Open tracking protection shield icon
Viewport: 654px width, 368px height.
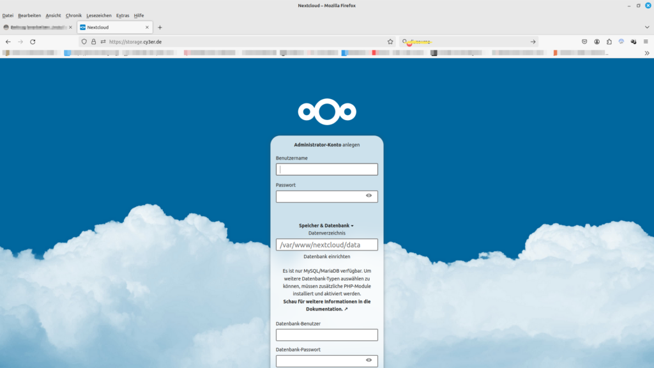84,42
